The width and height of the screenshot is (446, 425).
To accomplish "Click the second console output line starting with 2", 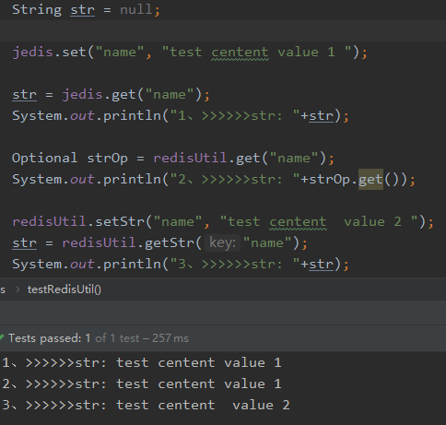I will pyautogui.click(x=141, y=384).
